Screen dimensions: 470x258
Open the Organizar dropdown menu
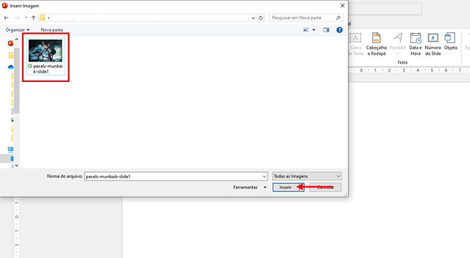tap(17, 30)
